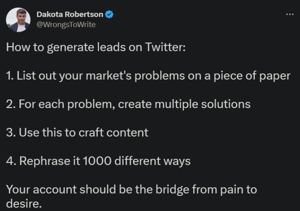Click the words 'piece of paper'
The width and height of the screenshot is (300, 211).
point(252,76)
